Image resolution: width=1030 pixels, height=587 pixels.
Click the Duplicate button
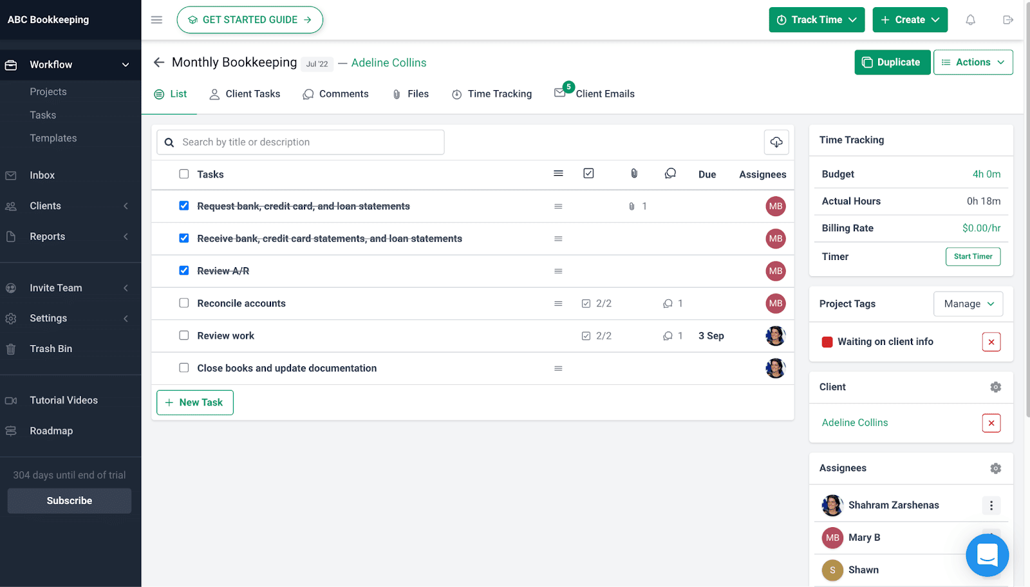pyautogui.click(x=892, y=62)
